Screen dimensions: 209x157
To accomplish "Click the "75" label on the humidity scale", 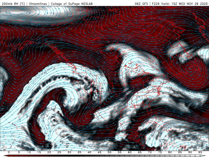I will click(x=160, y=152).
